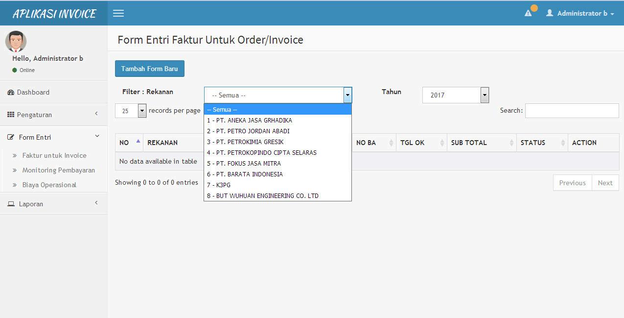This screenshot has height=318, width=624.
Task: Click the Form Entri edit icon
Action: click(11, 137)
